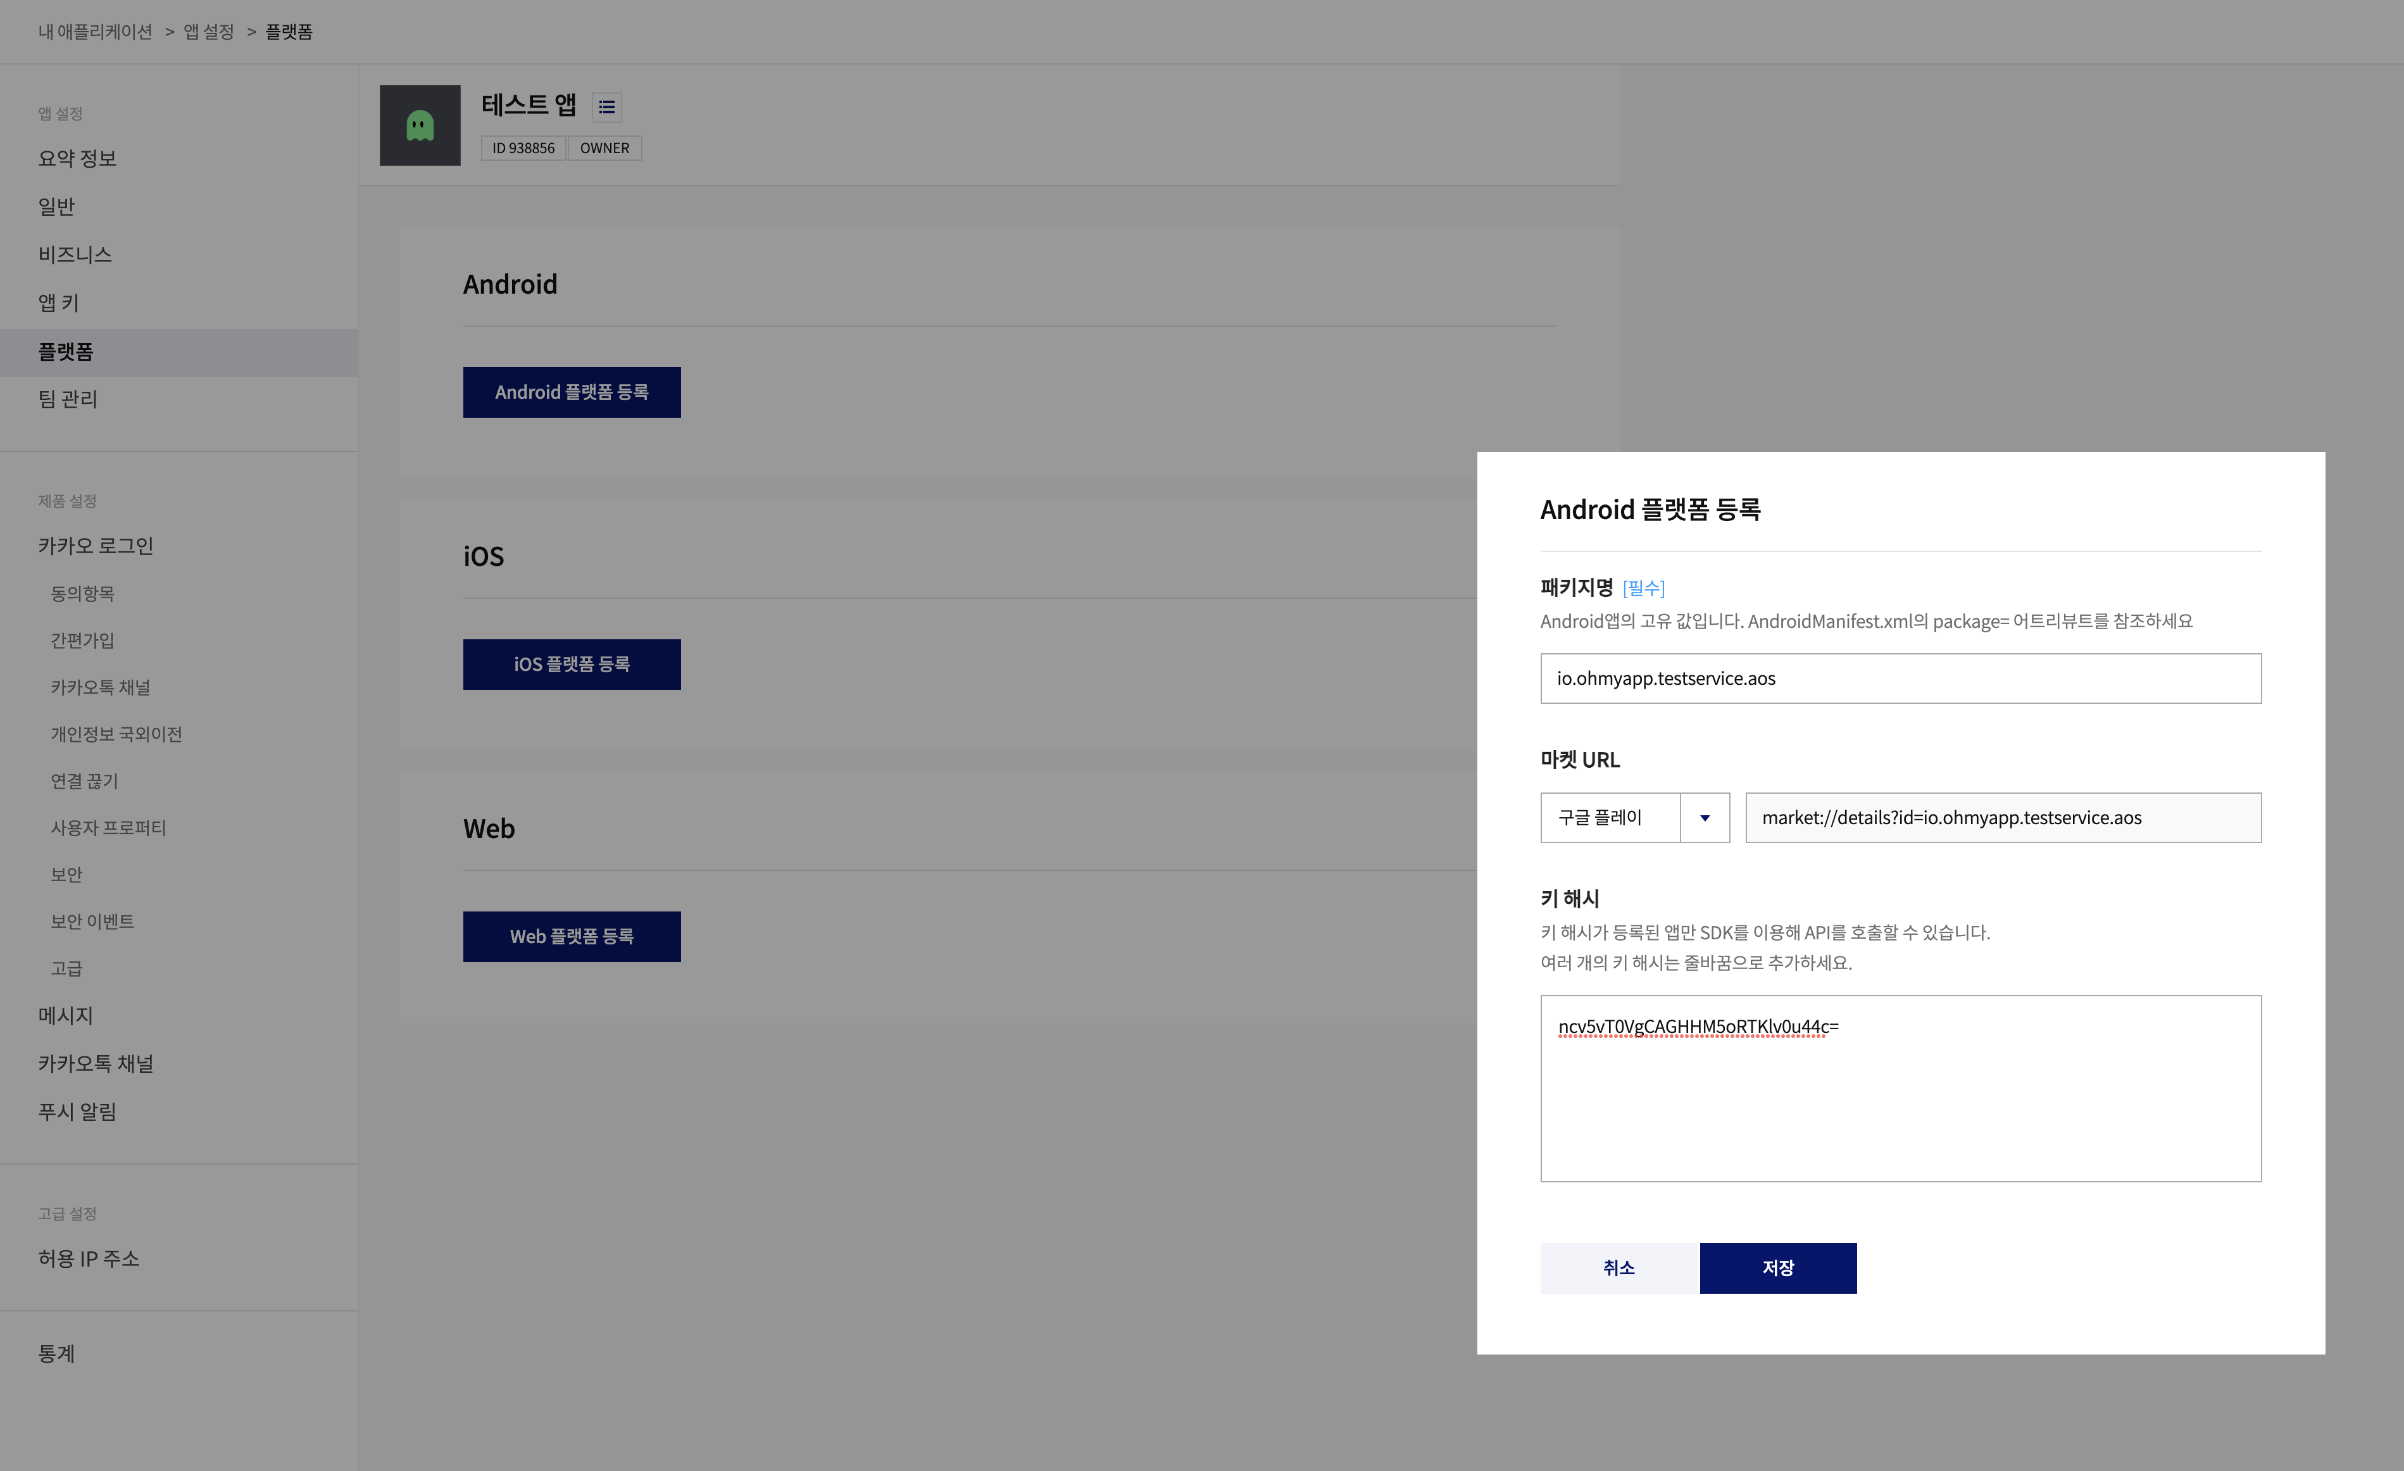Click 앱 설정 breadcrumb link

pyautogui.click(x=209, y=32)
